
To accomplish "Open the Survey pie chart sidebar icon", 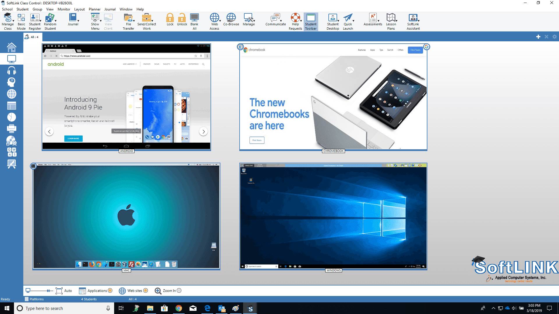I will (x=12, y=117).
